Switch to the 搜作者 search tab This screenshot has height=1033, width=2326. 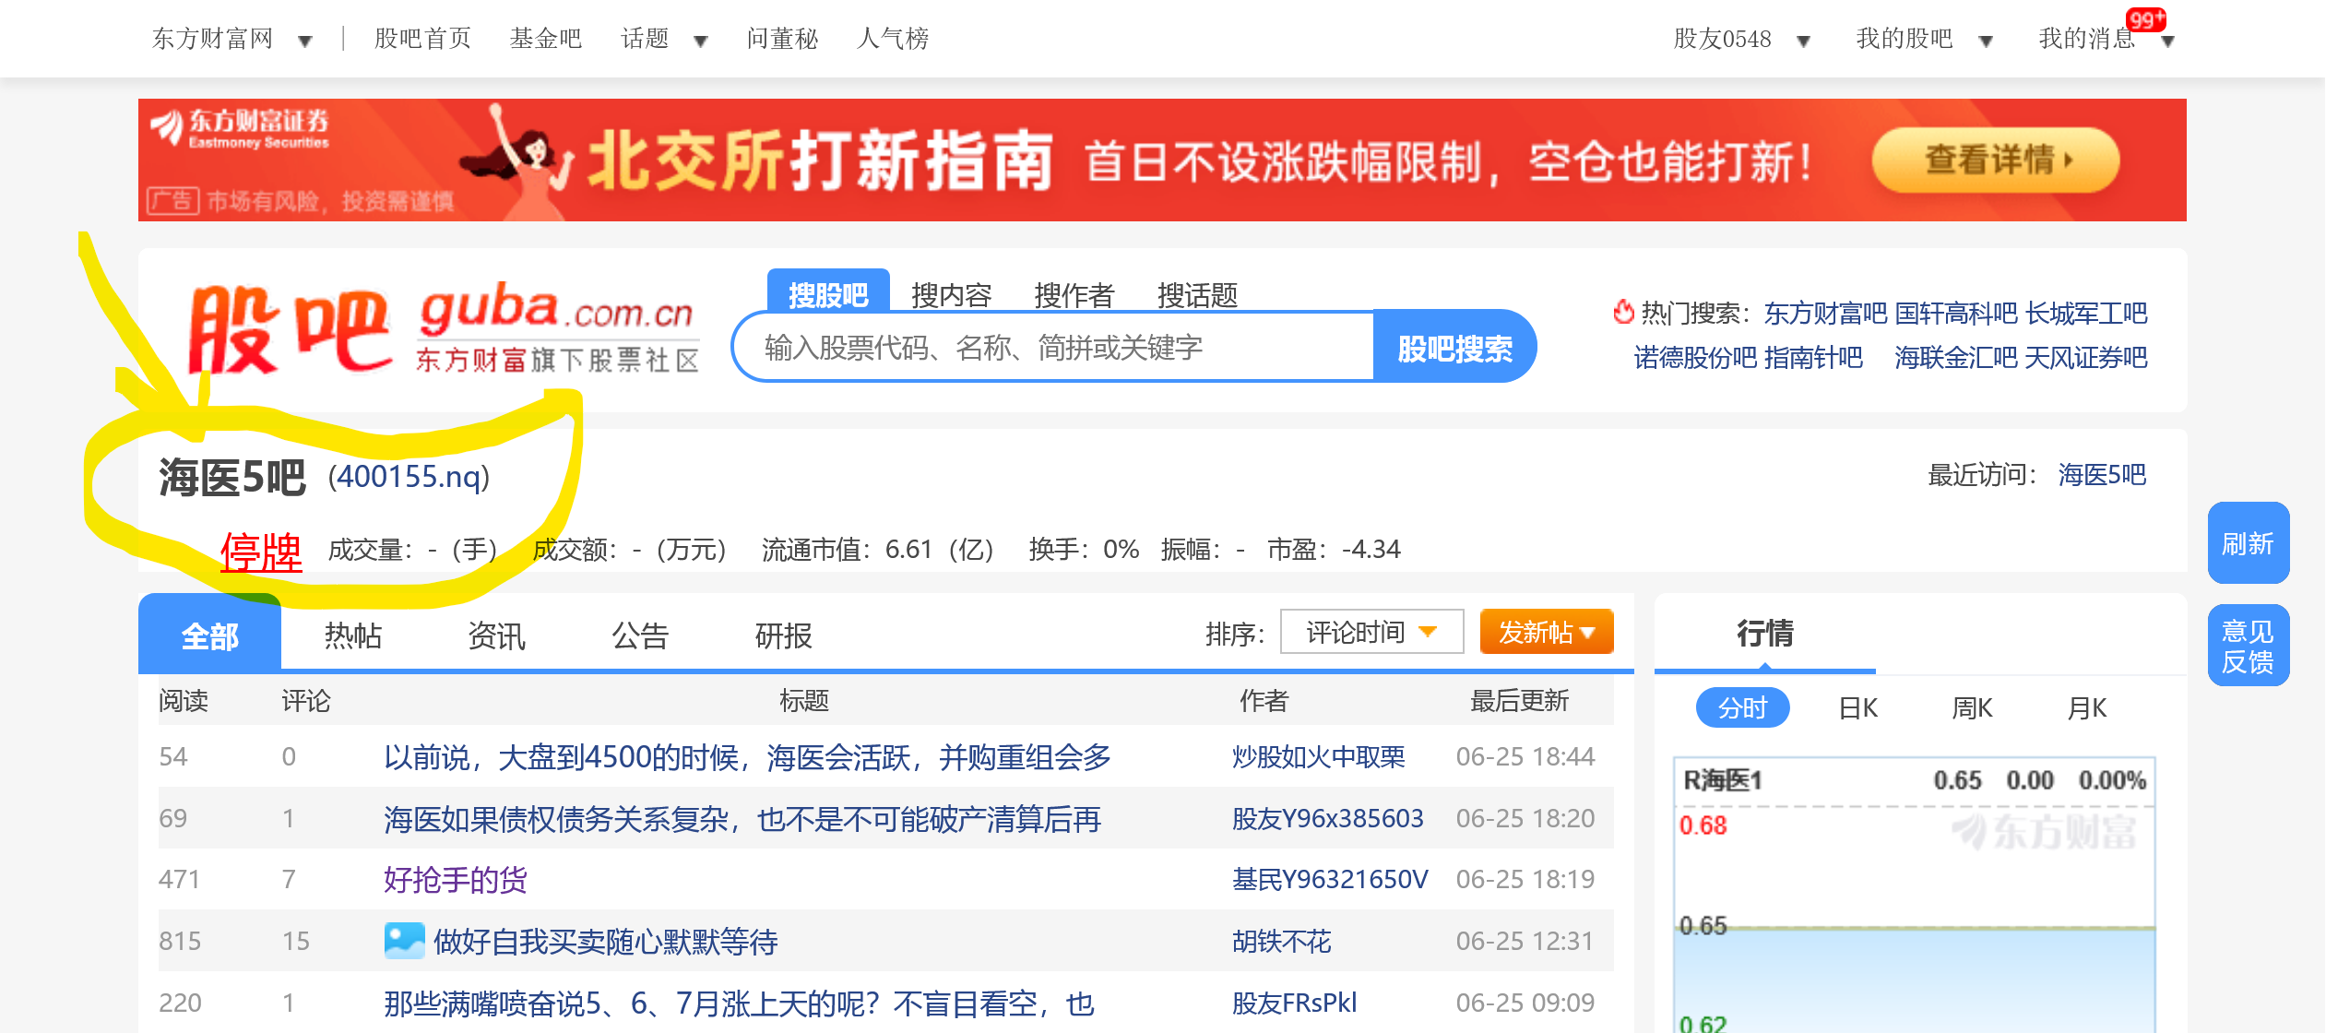pos(1074,295)
